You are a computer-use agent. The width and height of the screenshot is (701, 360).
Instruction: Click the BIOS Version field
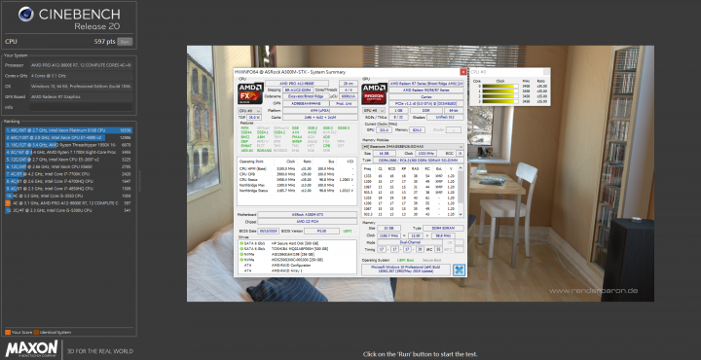tap(321, 231)
